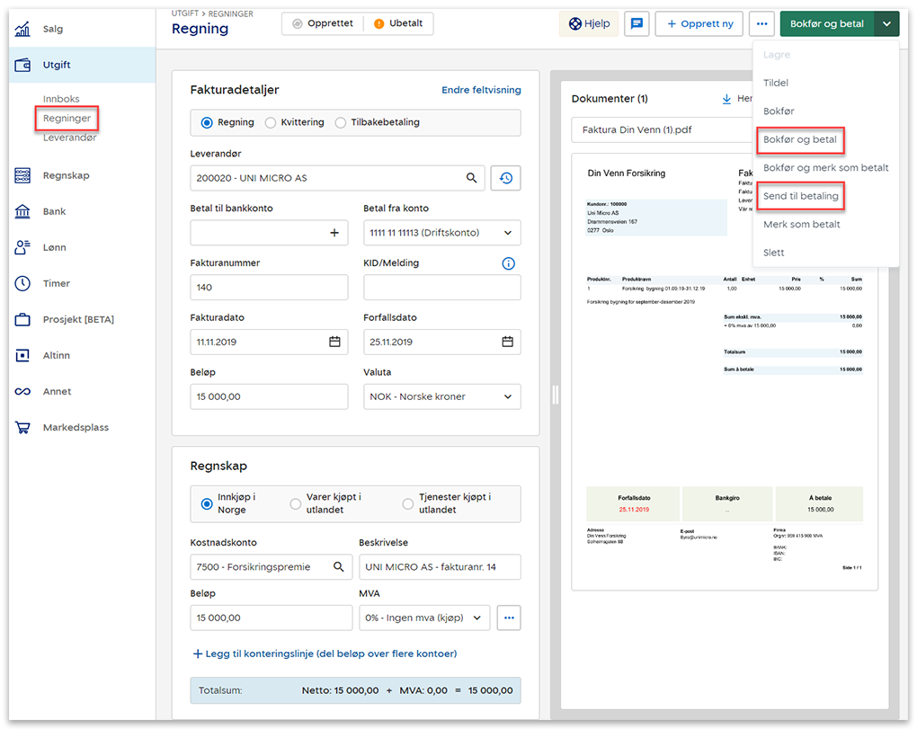Viewport: 917px width, 729px height.
Task: Select Merk som betalt from menu
Action: point(801,224)
